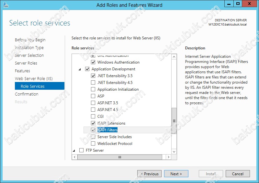This screenshot has width=259, height=183.
Task: Check the ASP role service box
Action: [x=93, y=96]
